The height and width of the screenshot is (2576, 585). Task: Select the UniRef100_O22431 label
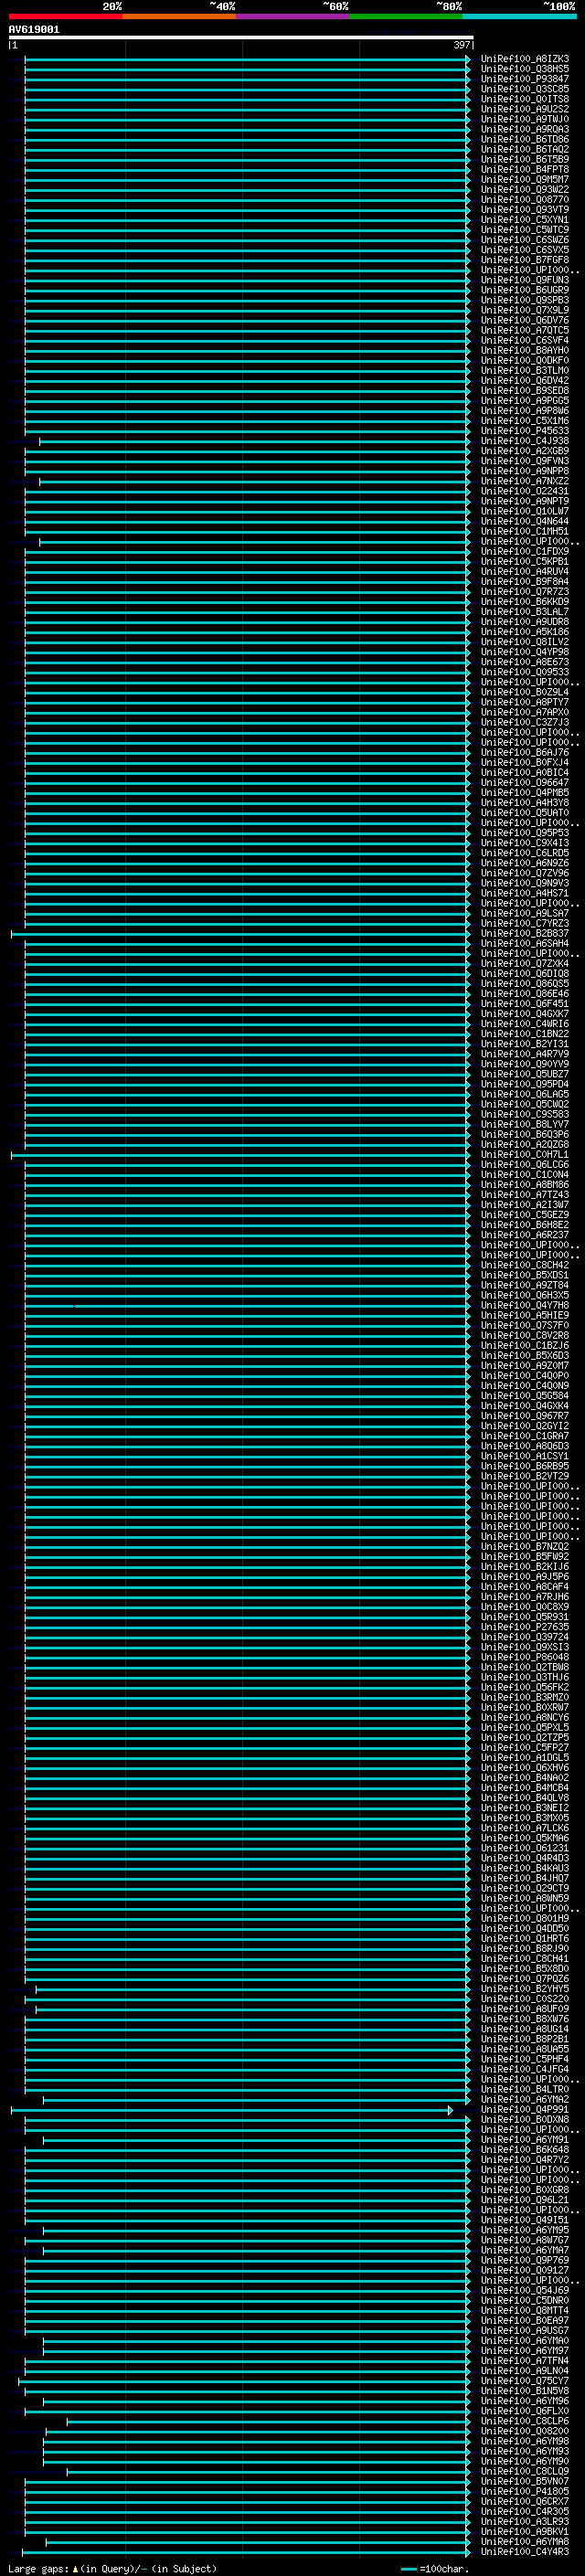click(x=525, y=491)
